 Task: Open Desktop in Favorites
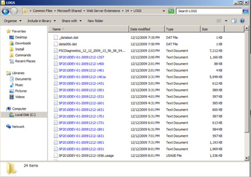click(x=21, y=37)
